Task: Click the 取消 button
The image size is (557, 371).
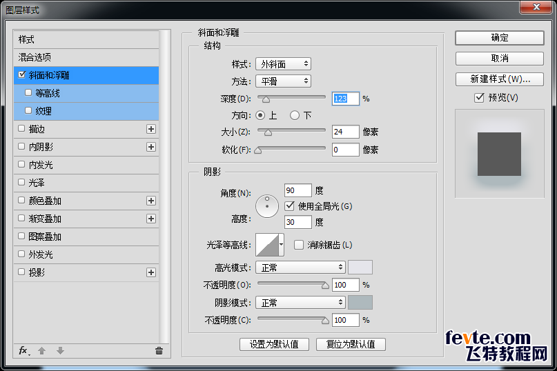Action: click(500, 58)
